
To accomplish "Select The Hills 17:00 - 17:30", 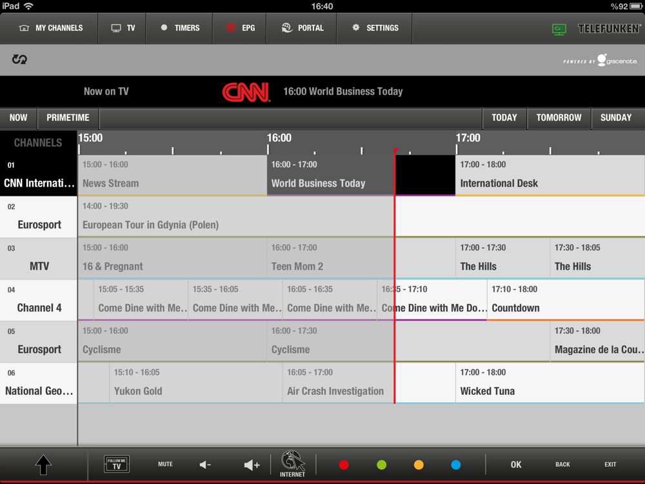I will [502, 259].
